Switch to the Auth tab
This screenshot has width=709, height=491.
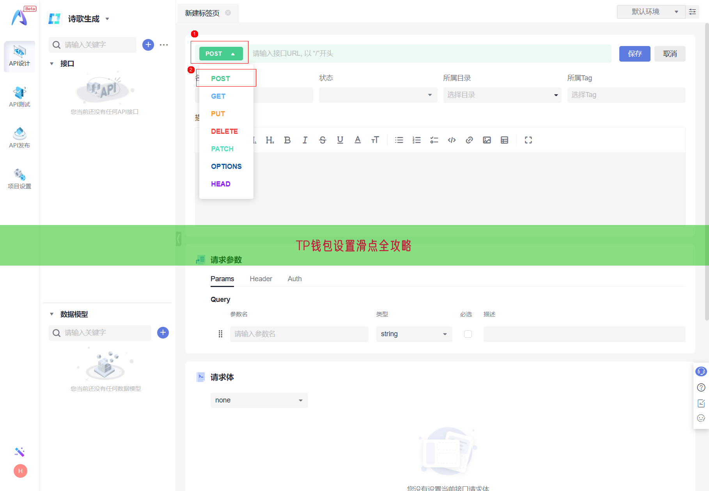tap(295, 279)
